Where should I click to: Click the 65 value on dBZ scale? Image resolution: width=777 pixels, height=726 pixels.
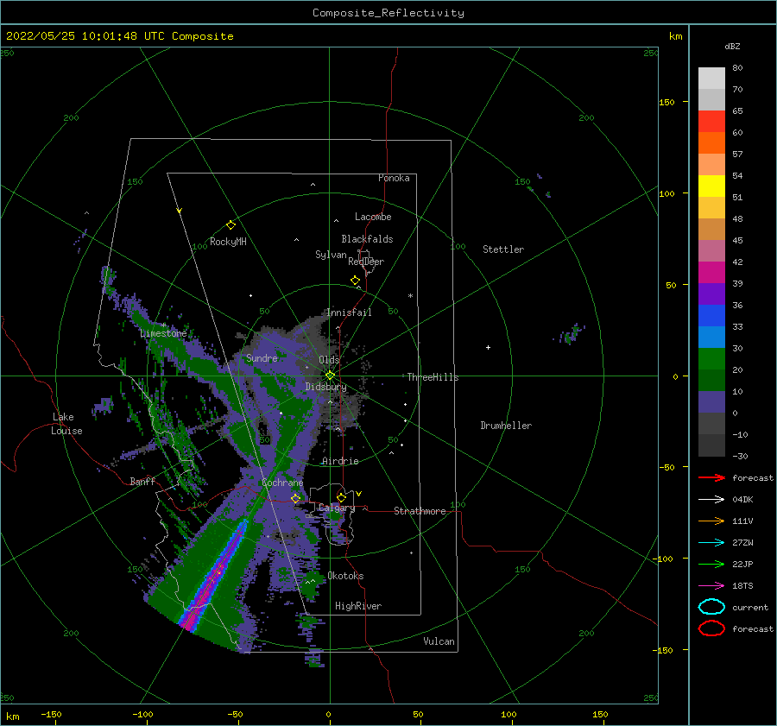coord(737,111)
